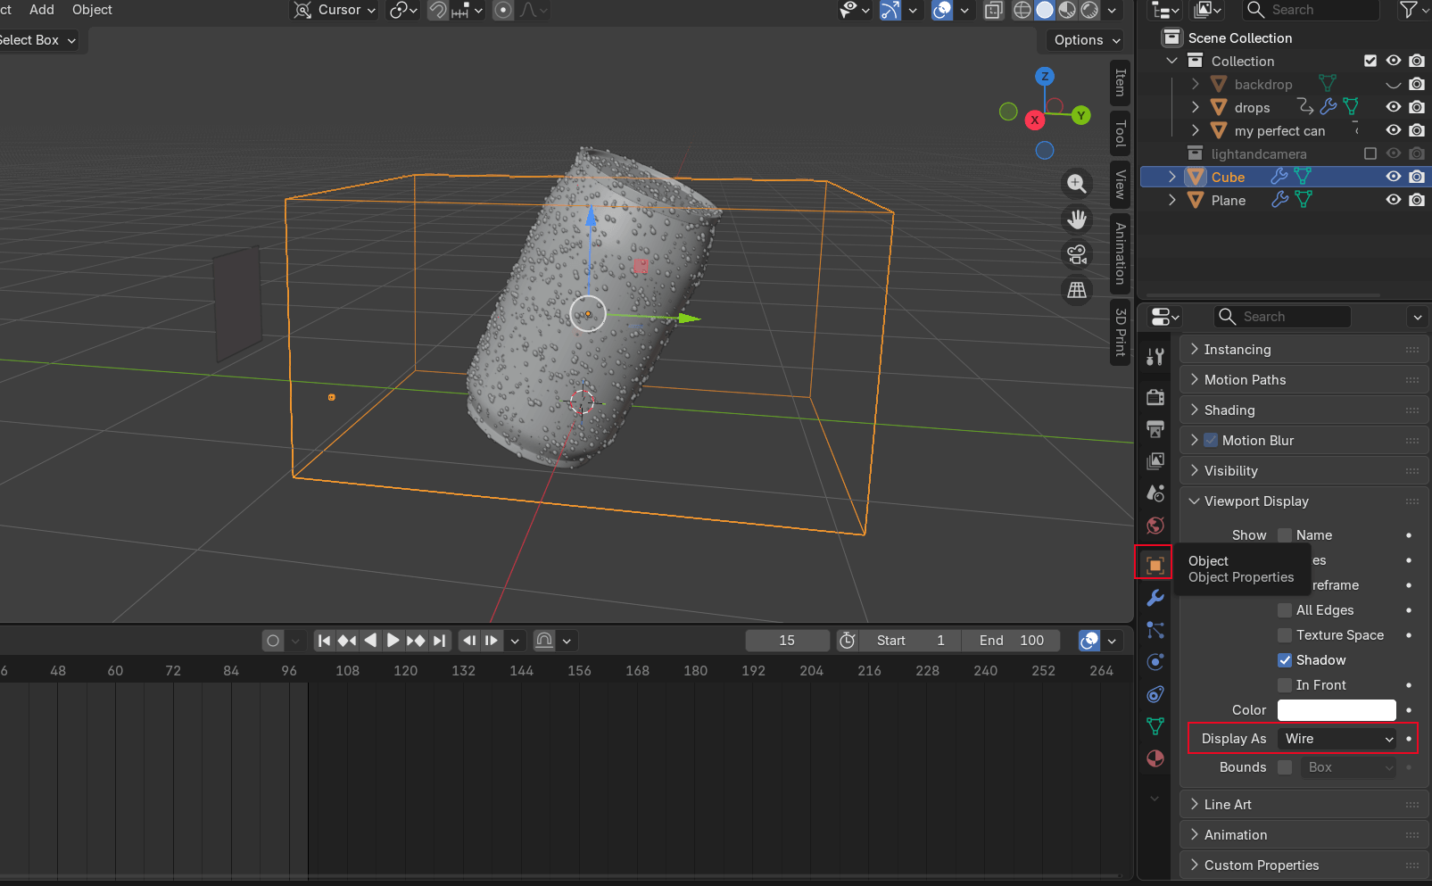Image resolution: width=1432 pixels, height=886 pixels.
Task: Expand the Cube object in outliner
Action: tap(1172, 177)
